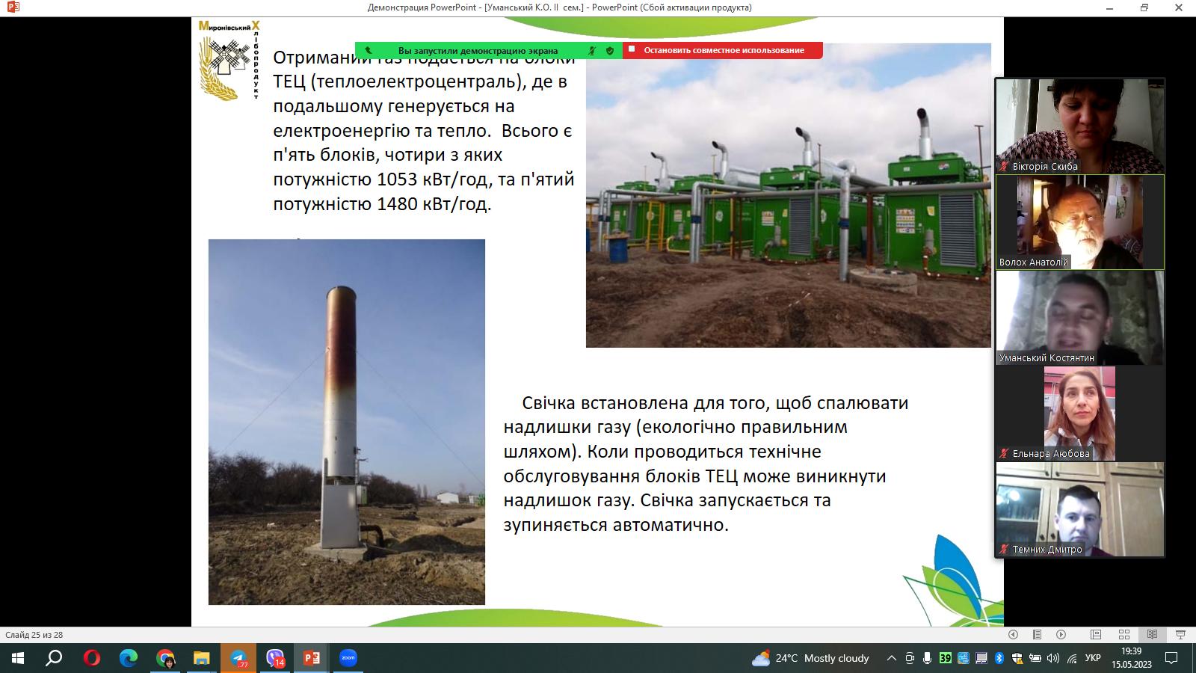Expand hidden system tray icons chevron
Viewport: 1196px width, 673px height.
point(891,658)
